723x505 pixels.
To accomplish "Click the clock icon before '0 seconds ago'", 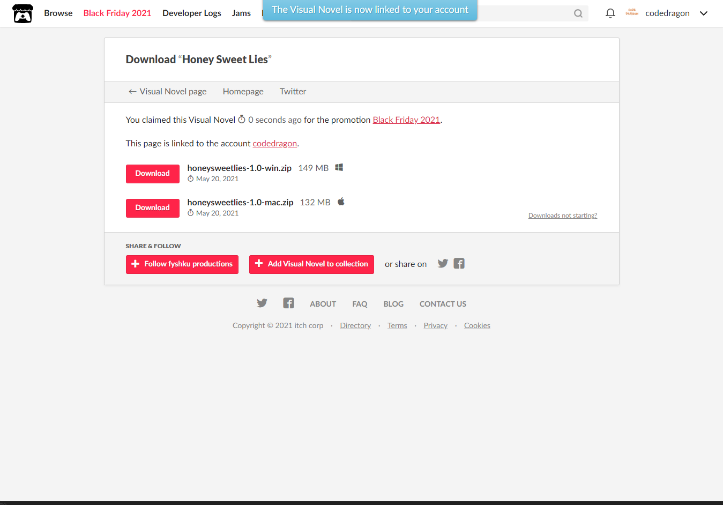I will coord(242,119).
